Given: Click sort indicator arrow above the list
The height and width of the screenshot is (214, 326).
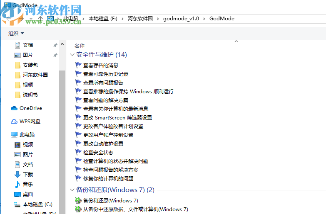Looking at the screenshot, I should 236,41.
